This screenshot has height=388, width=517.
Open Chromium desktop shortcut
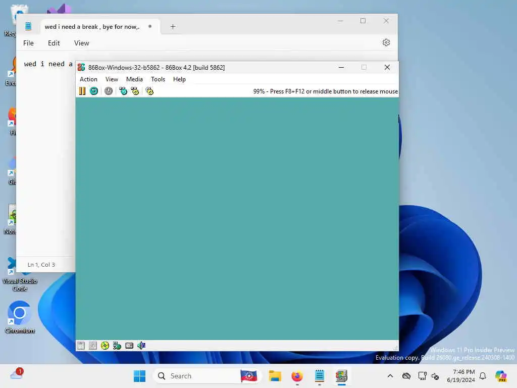pyautogui.click(x=20, y=317)
